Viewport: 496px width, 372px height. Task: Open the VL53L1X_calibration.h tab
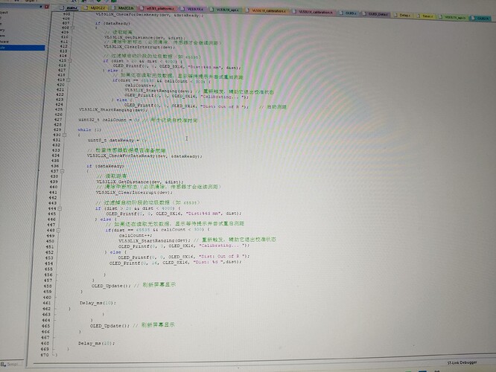(313, 12)
